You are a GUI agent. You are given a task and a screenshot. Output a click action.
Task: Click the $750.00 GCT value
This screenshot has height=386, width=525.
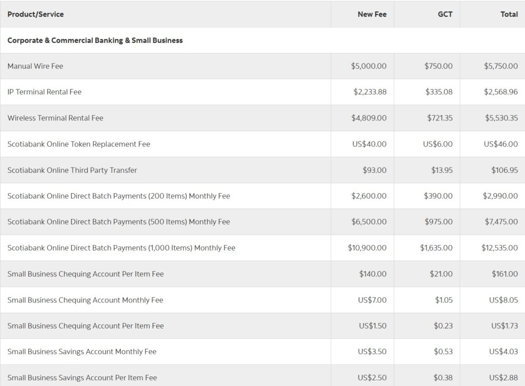click(438, 66)
